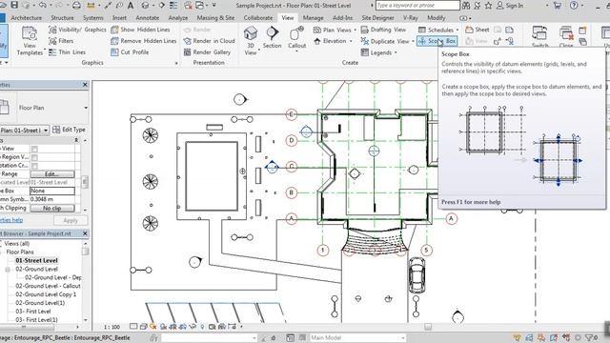Select the Text tool letter A icon

click(131, 6)
